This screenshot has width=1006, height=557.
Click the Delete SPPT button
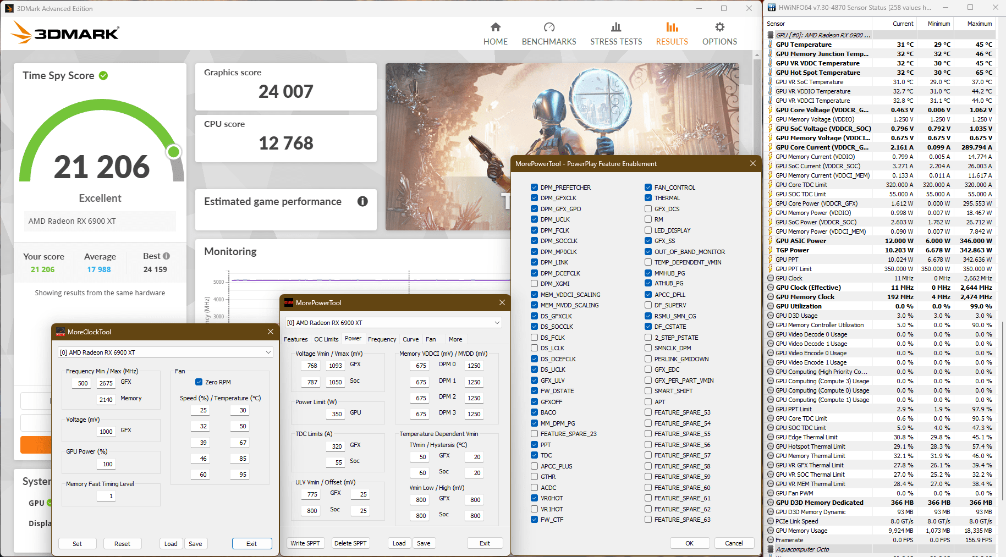pyautogui.click(x=350, y=543)
